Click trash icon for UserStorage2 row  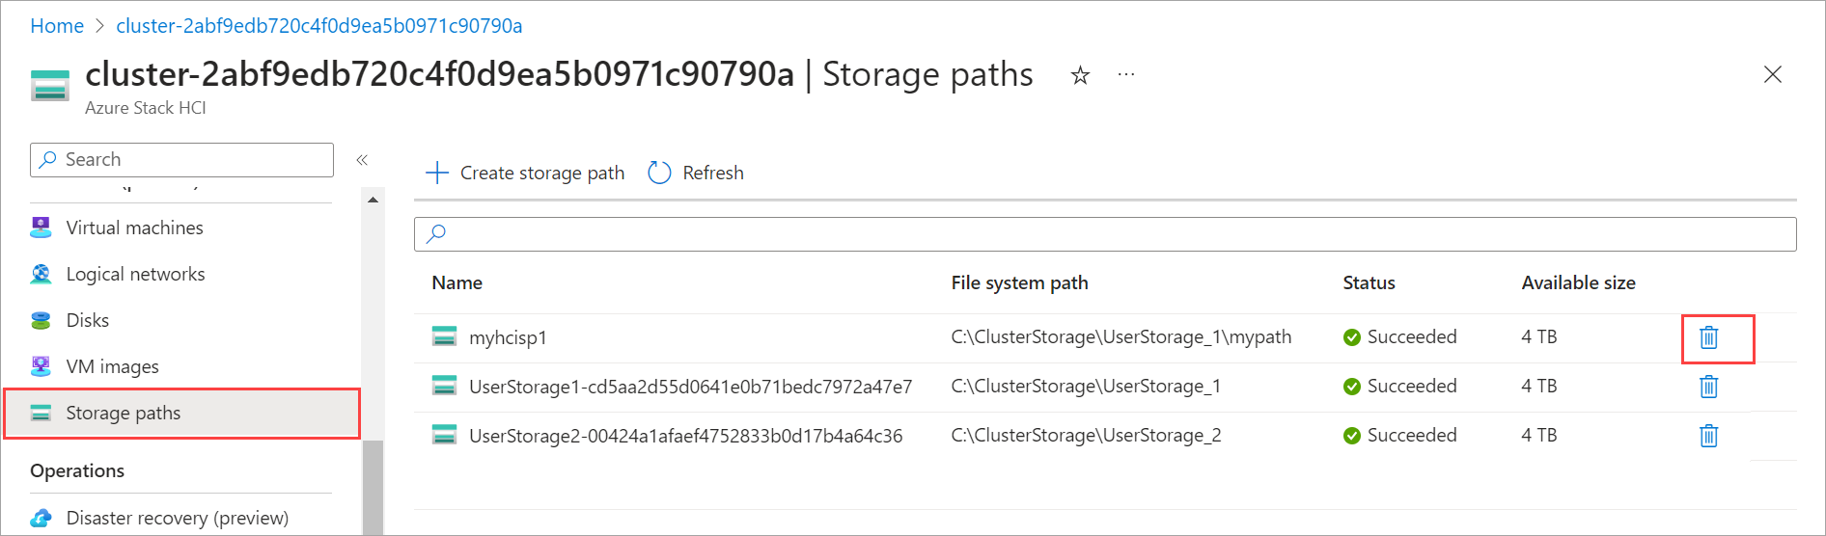point(1708,436)
